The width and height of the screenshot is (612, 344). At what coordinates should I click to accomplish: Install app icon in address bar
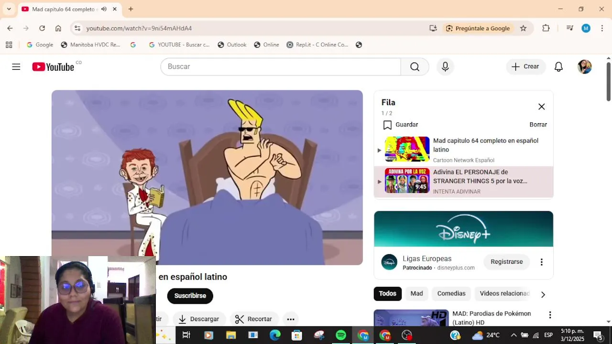point(433,28)
